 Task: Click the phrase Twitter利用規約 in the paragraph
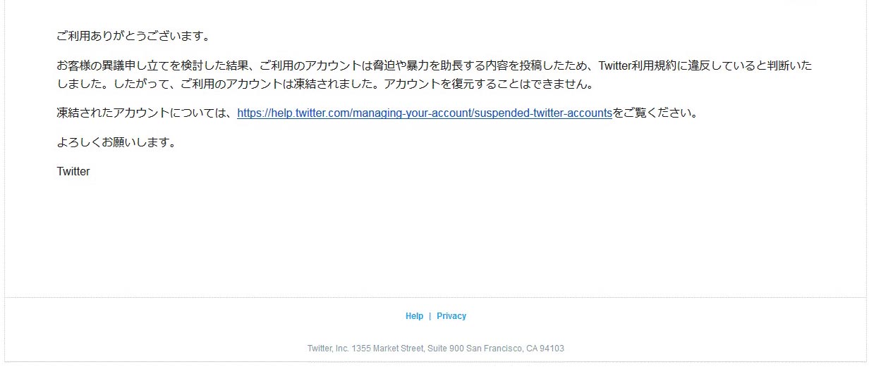[x=636, y=65]
